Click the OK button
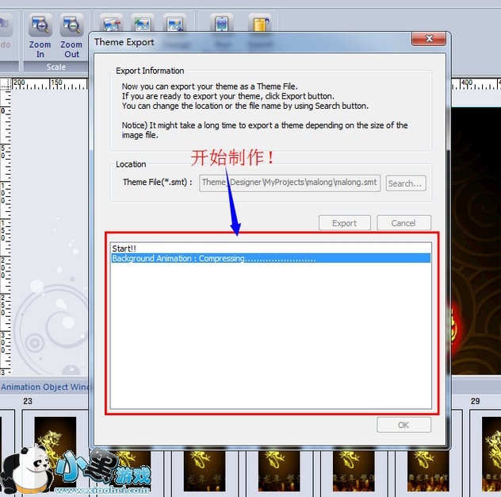Image resolution: width=501 pixels, height=497 pixels. [x=403, y=425]
